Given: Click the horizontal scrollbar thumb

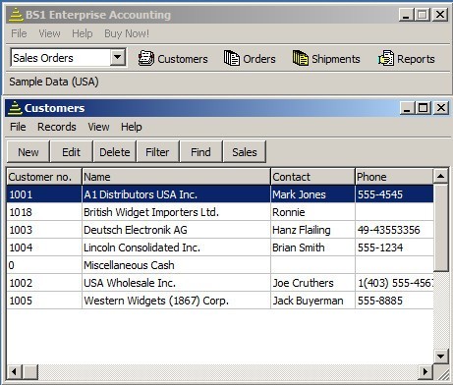Looking at the screenshot, I should pyautogui.click(x=30, y=372).
